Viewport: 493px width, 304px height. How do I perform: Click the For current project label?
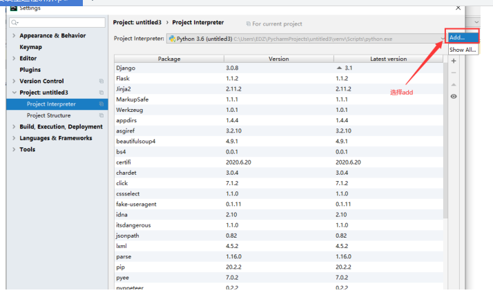click(277, 24)
